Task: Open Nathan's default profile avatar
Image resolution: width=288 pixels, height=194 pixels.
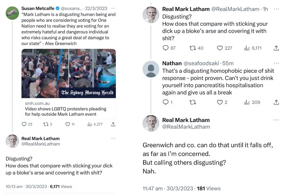Action: tap(151, 69)
